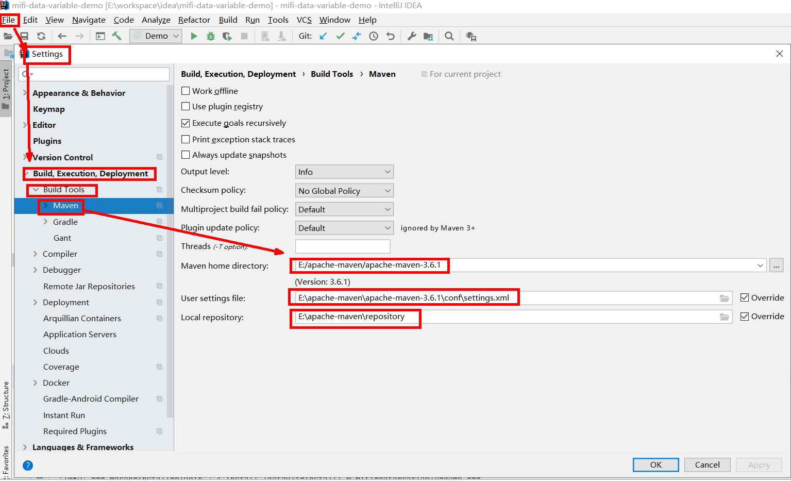Expand the Docker tree node
This screenshot has height=481, width=791.
pyautogui.click(x=35, y=383)
